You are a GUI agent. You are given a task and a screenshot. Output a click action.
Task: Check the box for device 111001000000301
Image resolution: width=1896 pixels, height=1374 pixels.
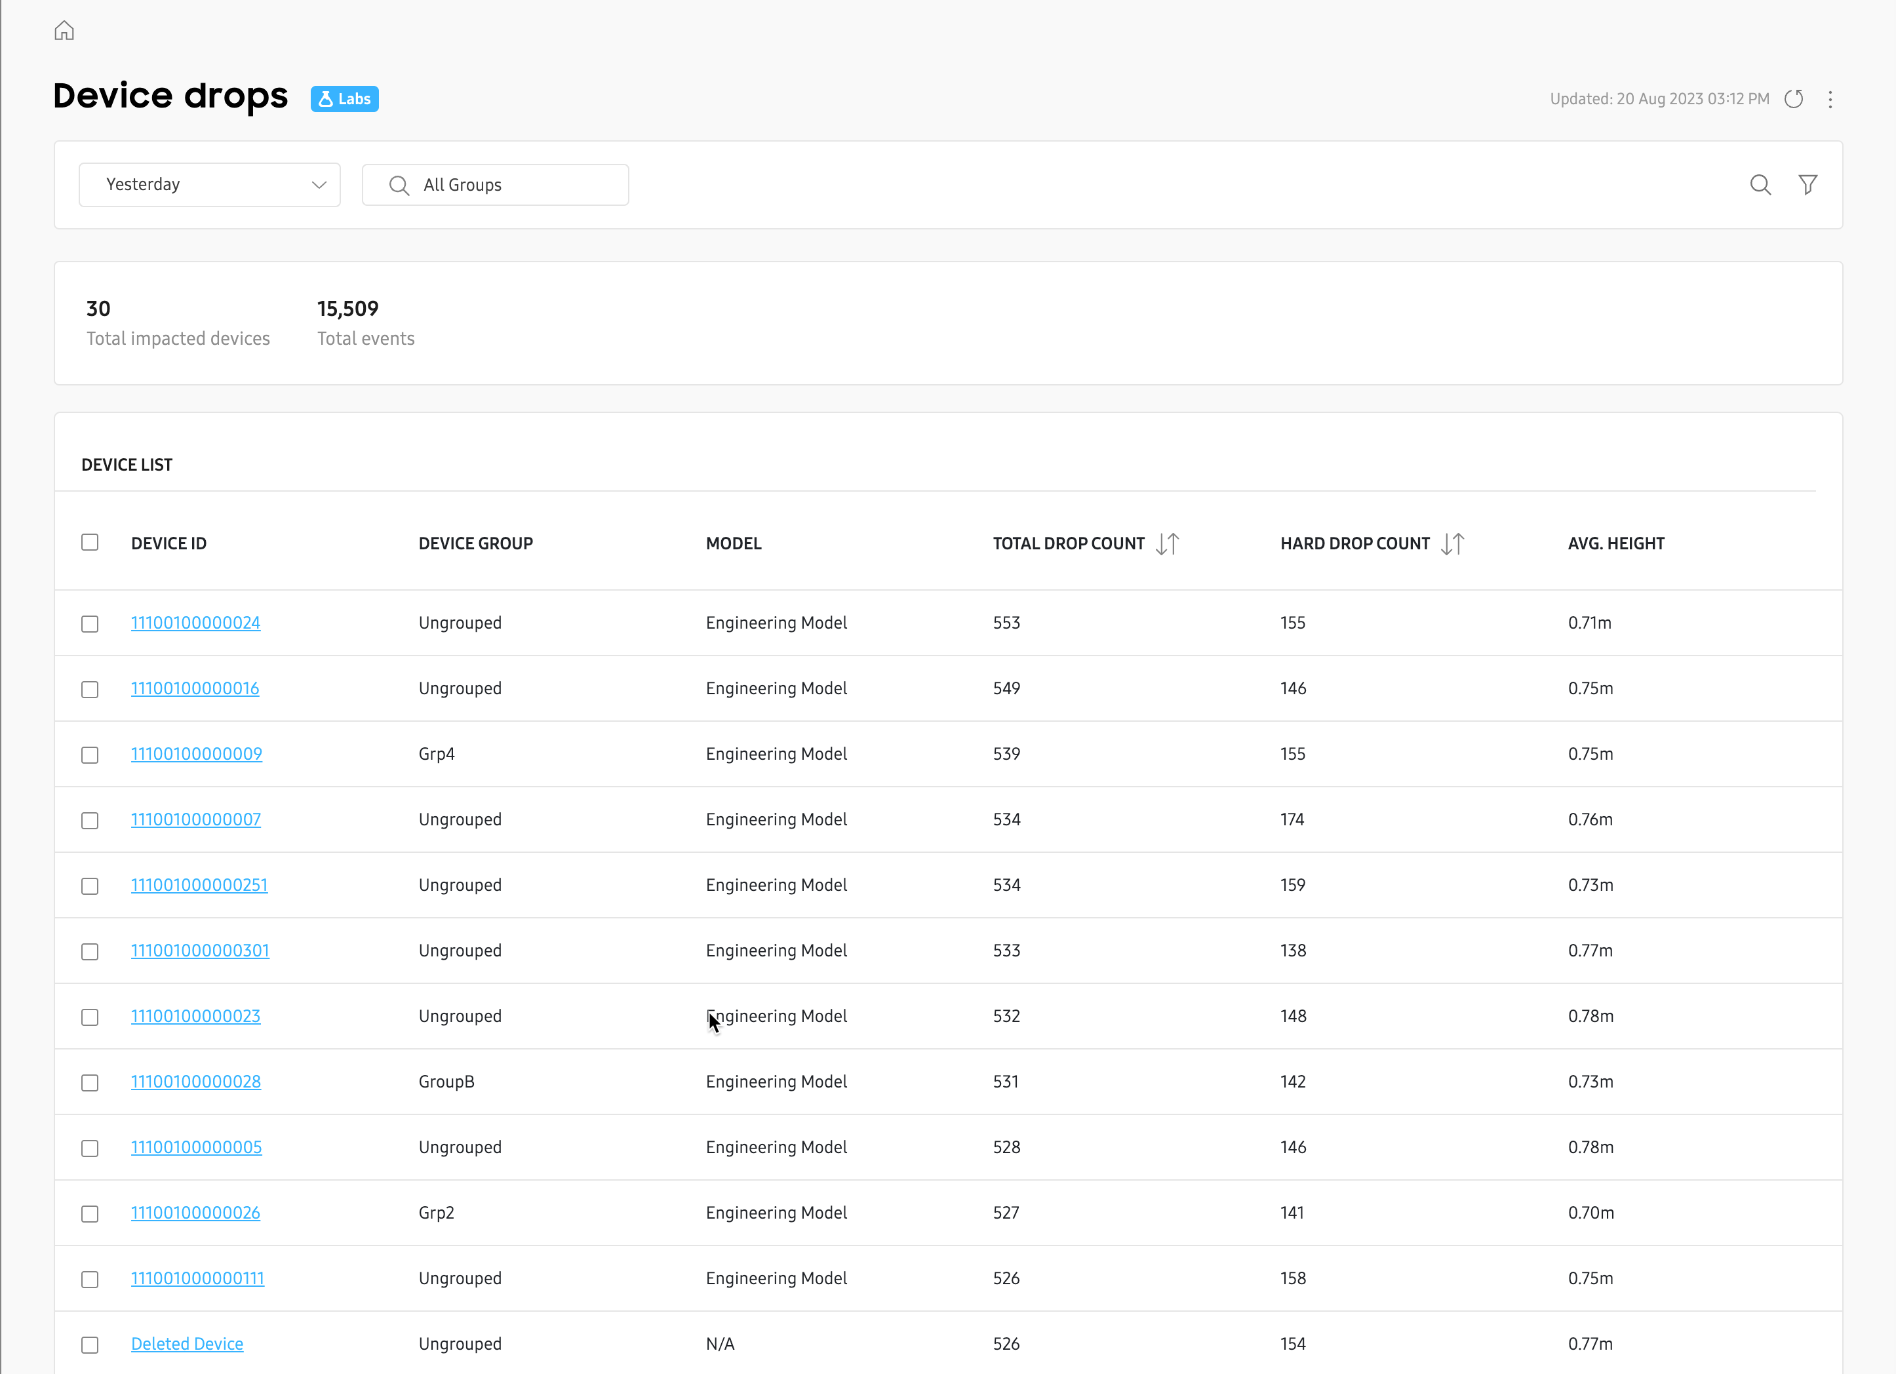[90, 952]
